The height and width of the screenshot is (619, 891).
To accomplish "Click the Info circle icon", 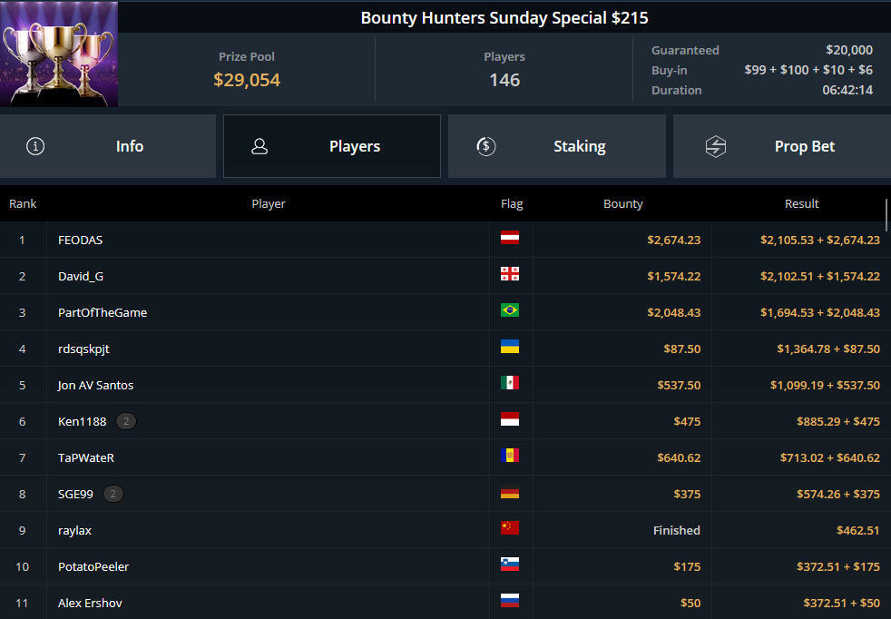I will coord(35,146).
